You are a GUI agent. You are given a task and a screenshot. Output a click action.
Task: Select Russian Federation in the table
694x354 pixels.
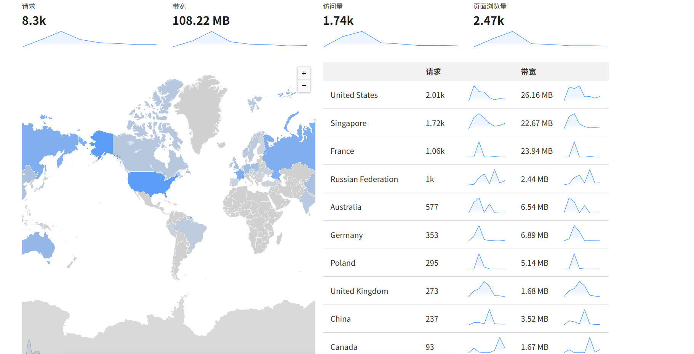[x=364, y=179]
